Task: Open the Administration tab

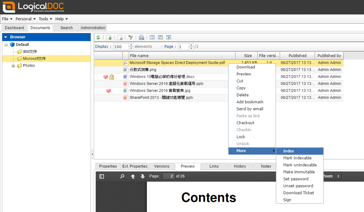Action: (x=93, y=28)
